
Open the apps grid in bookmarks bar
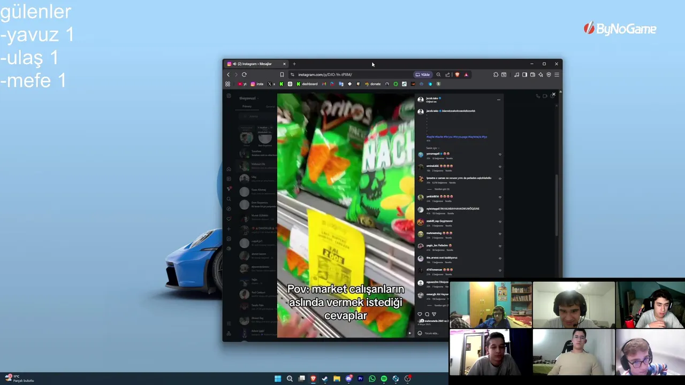(227, 84)
